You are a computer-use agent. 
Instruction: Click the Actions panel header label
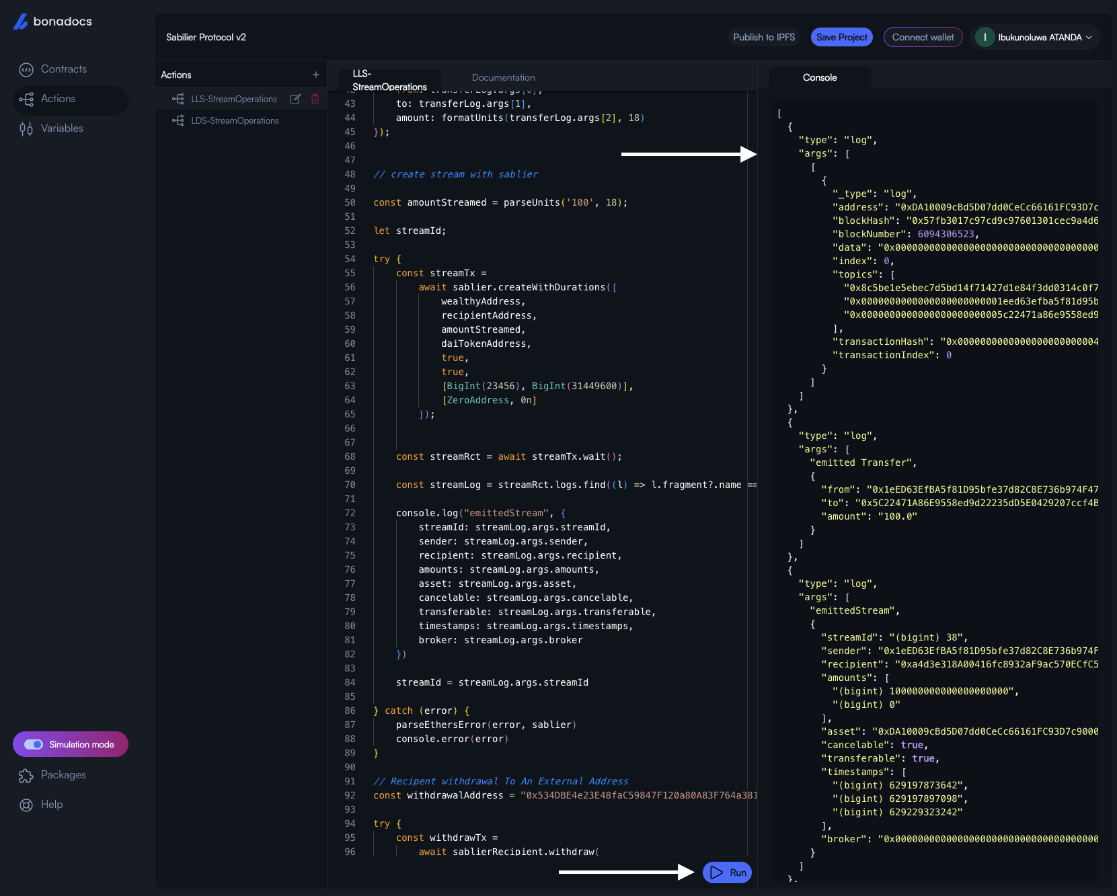176,75
